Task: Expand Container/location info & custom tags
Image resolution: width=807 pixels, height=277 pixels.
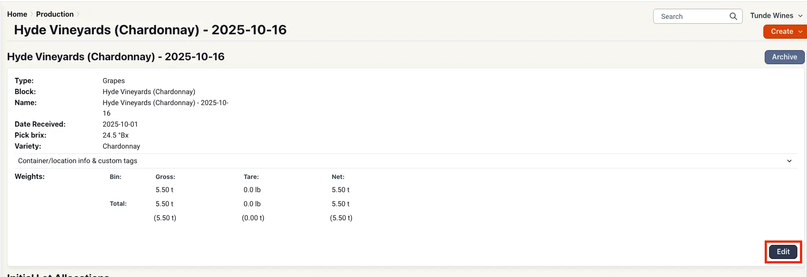Action: 78,161
